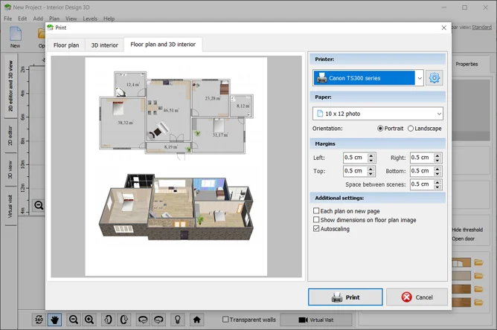This screenshot has height=330, width=497.
Task: Switch to Floor plan tab
Action: pos(66,45)
